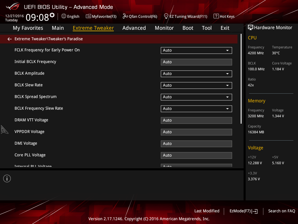Launch EZ Tuning Wizard bulb icon
This screenshot has width=298, height=224.
166,16
